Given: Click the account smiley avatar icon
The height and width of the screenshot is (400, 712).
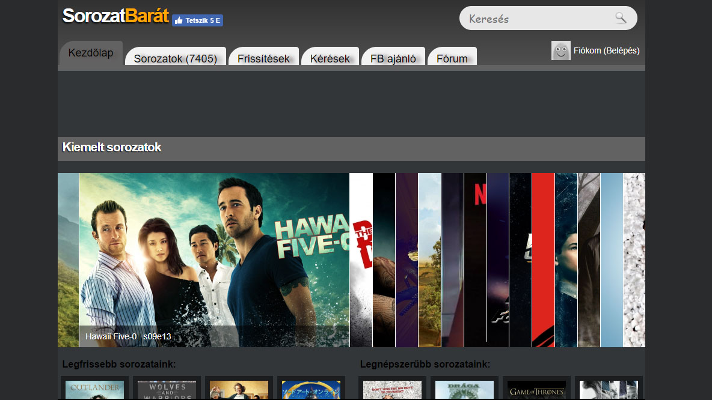Looking at the screenshot, I should click(x=561, y=50).
